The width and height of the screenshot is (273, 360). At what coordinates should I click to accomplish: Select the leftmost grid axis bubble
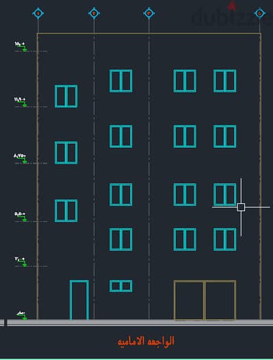pyautogui.click(x=38, y=13)
